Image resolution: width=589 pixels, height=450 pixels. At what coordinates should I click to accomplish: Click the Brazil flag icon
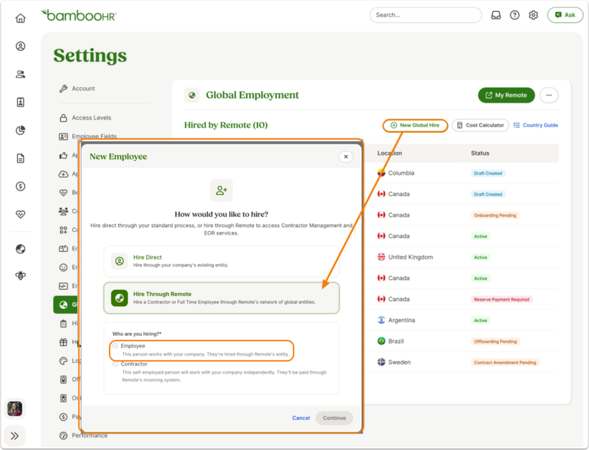(381, 341)
